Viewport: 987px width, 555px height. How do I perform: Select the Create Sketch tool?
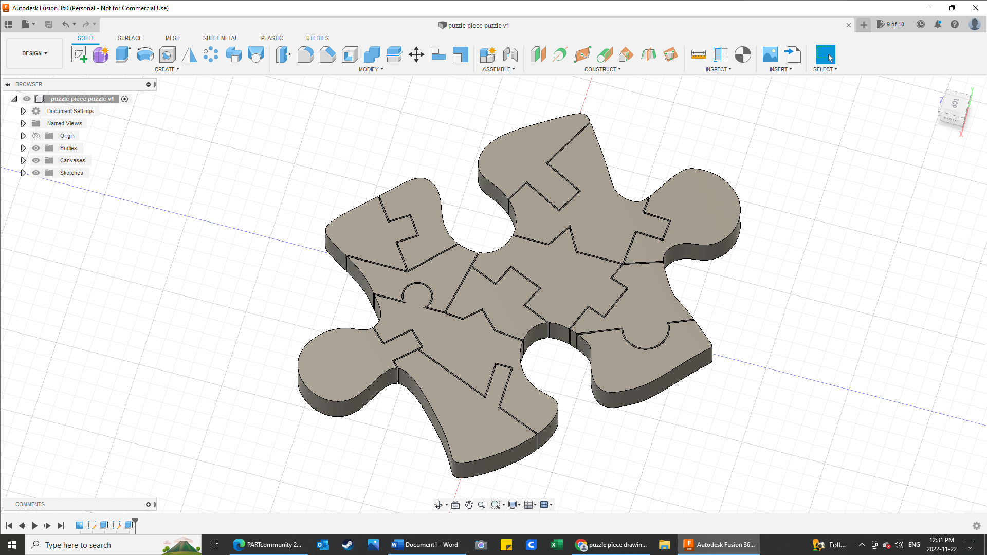click(79, 54)
